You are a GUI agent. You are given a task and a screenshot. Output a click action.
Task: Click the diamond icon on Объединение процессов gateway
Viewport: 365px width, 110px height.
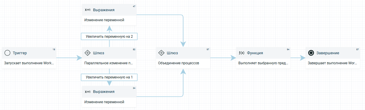tap(161, 53)
